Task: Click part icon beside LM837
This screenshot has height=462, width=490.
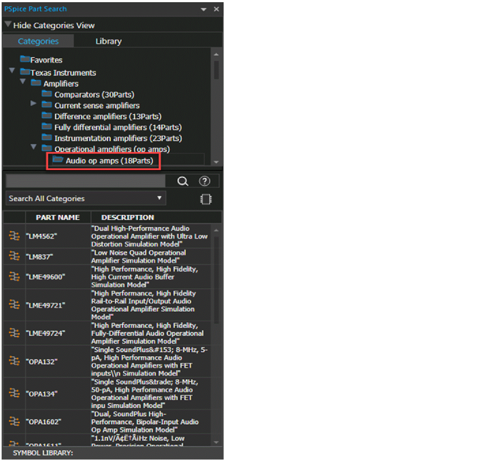Action: 14,256
